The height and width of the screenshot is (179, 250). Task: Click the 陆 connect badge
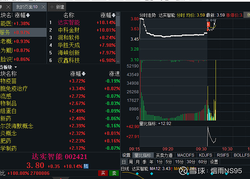86,166
